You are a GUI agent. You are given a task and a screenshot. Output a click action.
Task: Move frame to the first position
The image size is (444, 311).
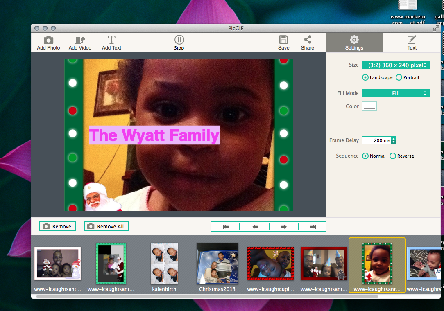point(226,227)
